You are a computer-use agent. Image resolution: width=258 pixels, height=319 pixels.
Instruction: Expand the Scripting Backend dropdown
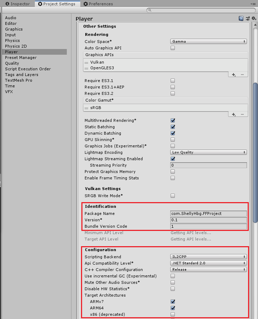(209, 257)
